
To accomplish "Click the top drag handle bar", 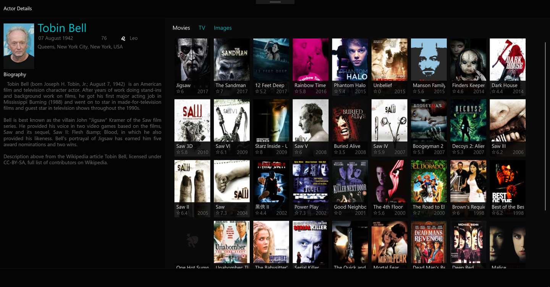I will tap(275, 2).
